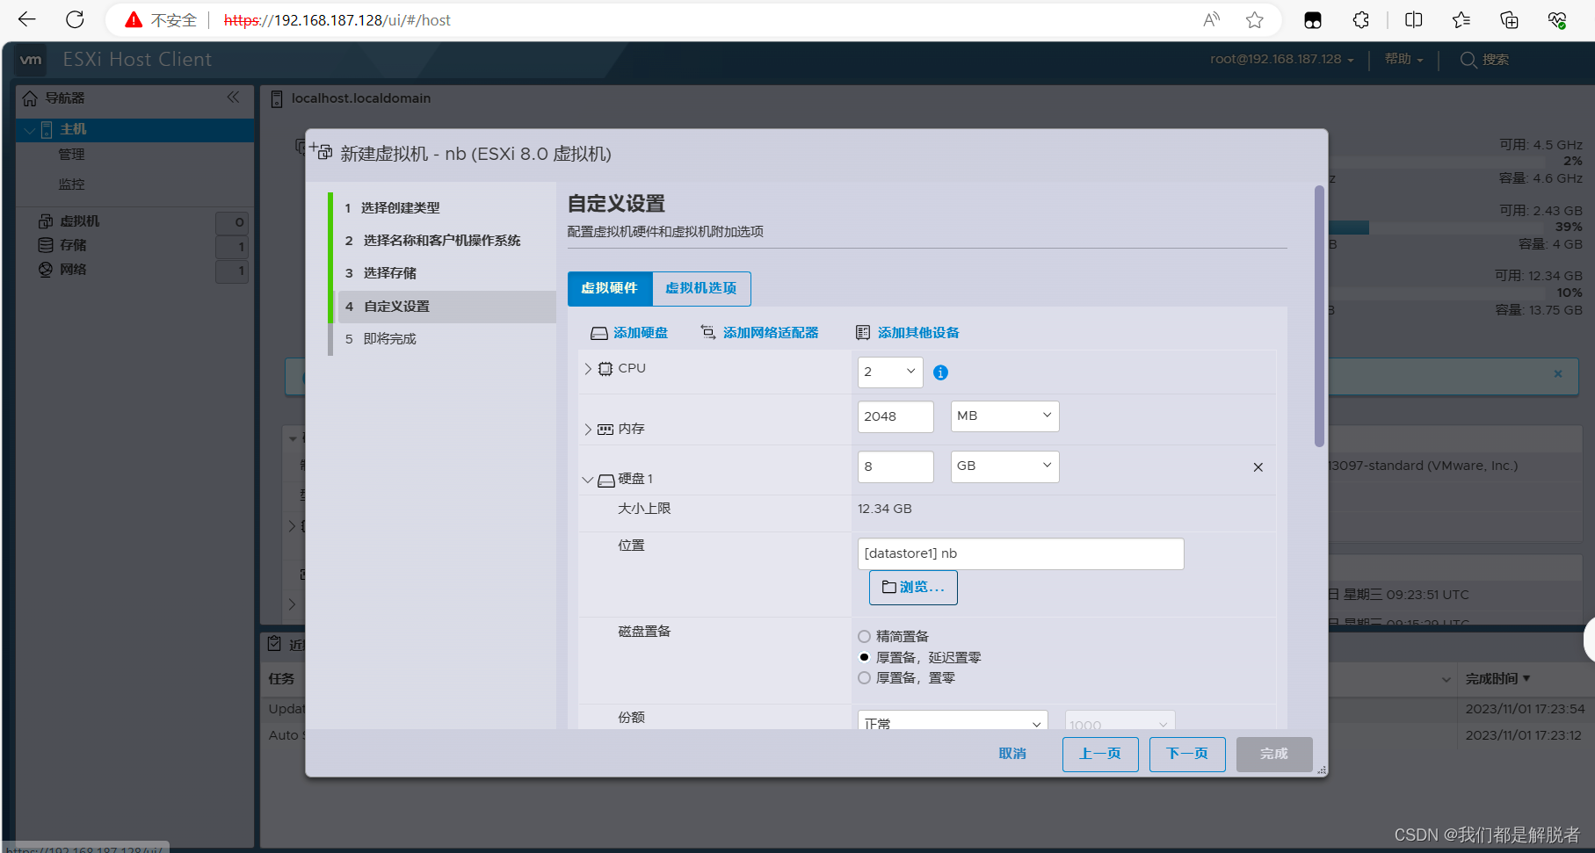Collapse the navigator panel with the double chevron
The image size is (1595, 853).
tap(233, 98)
